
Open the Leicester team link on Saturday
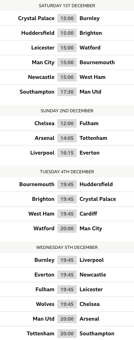point(43,48)
